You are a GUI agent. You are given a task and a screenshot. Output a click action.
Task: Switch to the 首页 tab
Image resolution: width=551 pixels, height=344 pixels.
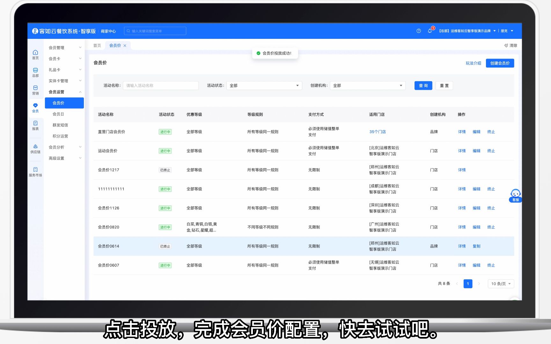tap(97, 45)
